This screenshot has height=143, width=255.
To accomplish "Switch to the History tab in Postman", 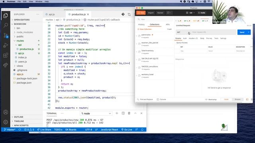I will (141, 25).
